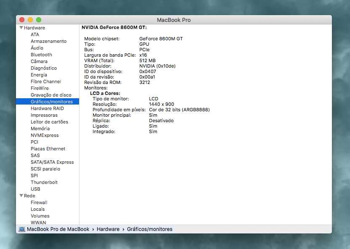
Task: Select NVMExpress entry
Action: 45,135
